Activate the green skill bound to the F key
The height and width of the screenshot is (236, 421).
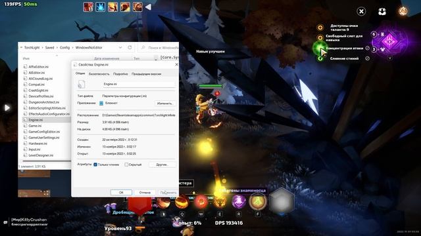(x=258, y=201)
